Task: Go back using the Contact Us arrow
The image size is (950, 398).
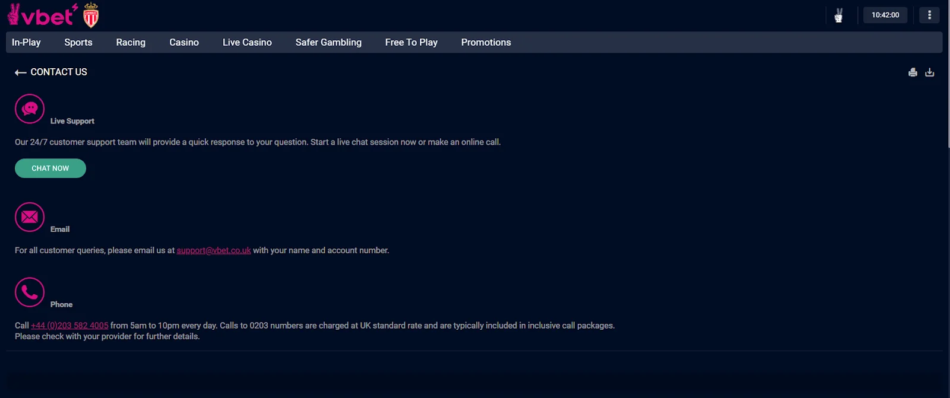Action: pyautogui.click(x=21, y=72)
